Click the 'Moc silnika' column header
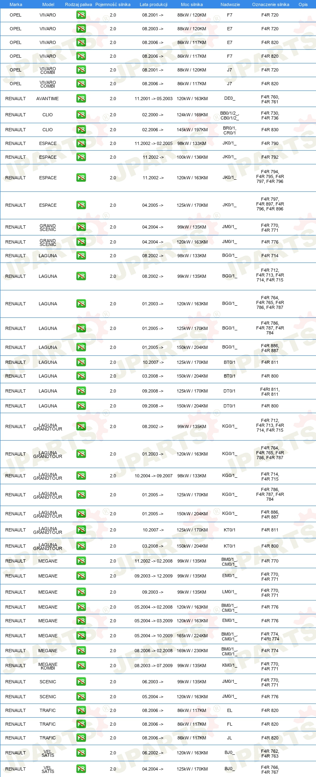The image size is (316, 777). pyautogui.click(x=192, y=4)
